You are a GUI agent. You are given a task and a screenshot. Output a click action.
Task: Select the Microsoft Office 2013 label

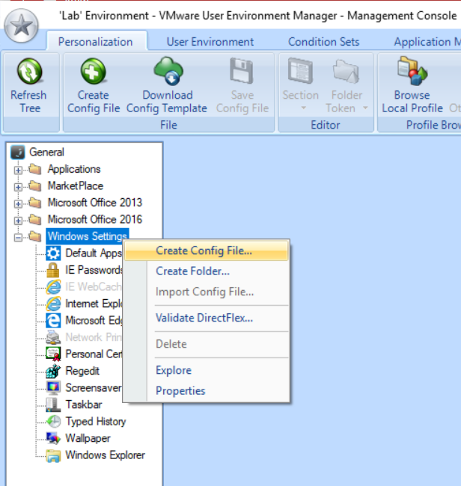[95, 203]
